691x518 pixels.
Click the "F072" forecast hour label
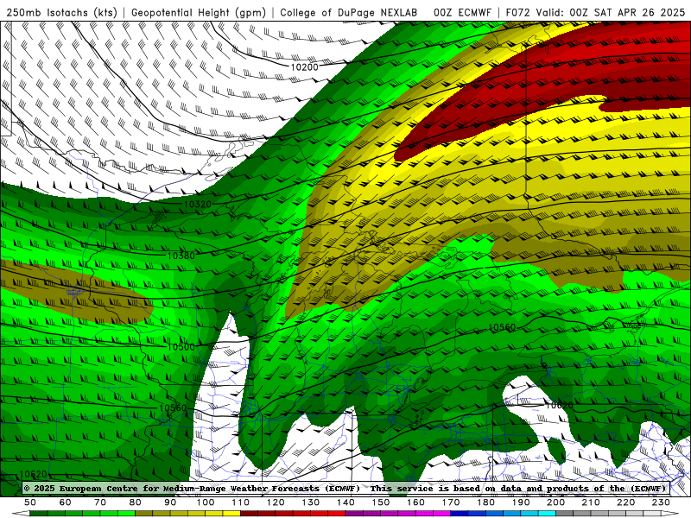pos(517,13)
